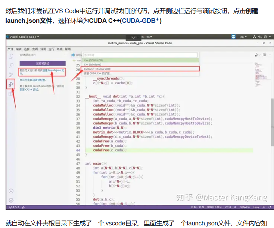
Task: Open the Manage gear icon
Action: click(11, 200)
